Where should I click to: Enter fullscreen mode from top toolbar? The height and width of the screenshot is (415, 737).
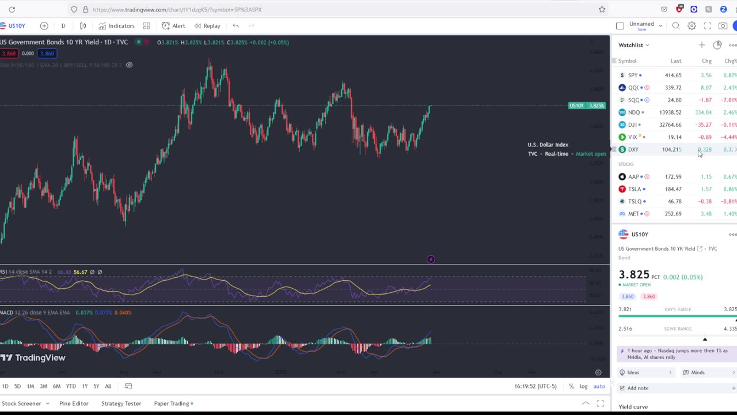point(707,25)
